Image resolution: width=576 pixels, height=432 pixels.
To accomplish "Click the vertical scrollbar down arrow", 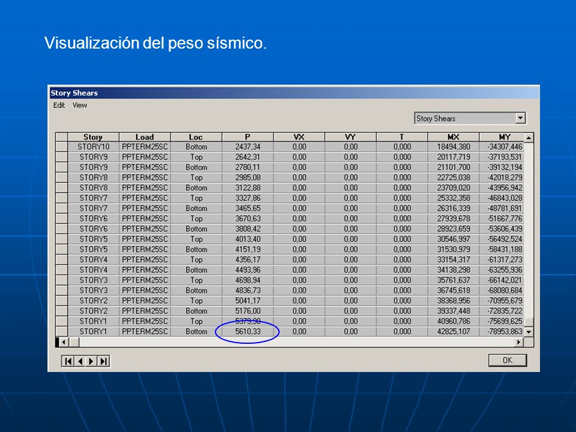I will [529, 332].
